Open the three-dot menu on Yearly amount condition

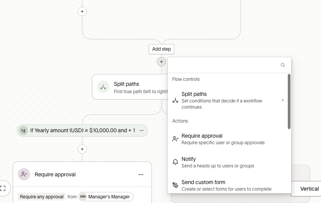[x=141, y=130]
